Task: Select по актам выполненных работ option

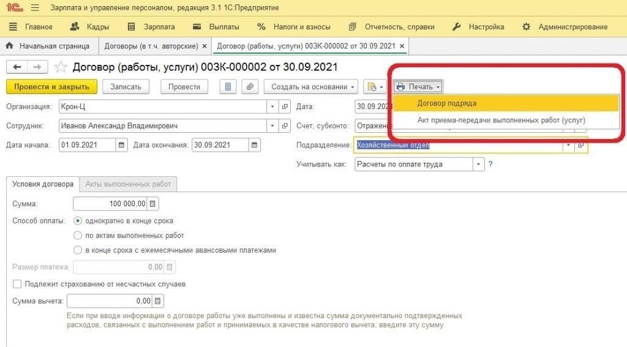Action: tap(78, 236)
